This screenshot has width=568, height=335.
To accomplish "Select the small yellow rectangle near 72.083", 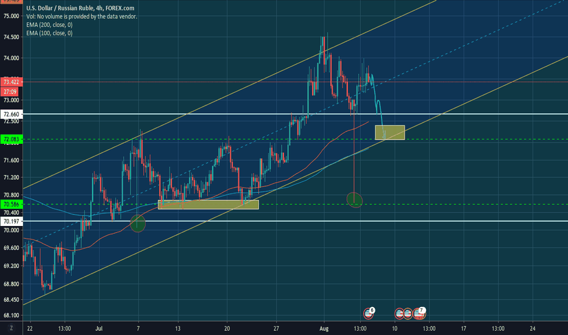I will 390,133.
